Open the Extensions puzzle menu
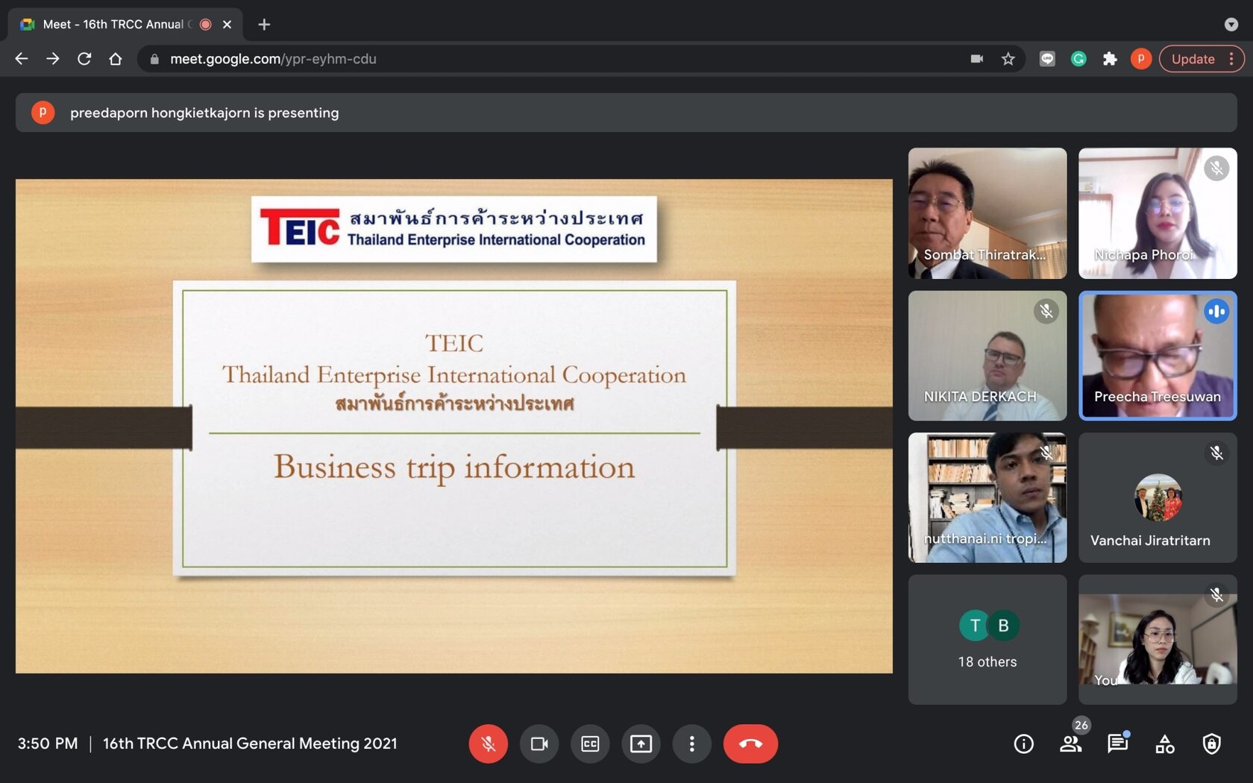This screenshot has width=1253, height=783. tap(1110, 59)
